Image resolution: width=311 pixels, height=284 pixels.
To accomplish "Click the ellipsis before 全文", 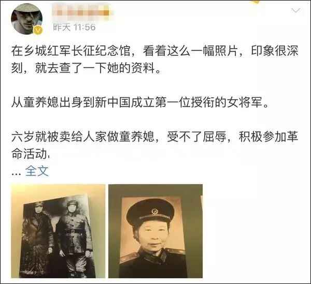I will [16, 174].
